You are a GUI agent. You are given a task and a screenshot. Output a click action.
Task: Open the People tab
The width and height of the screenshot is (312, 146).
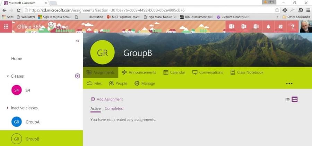pos(118,83)
